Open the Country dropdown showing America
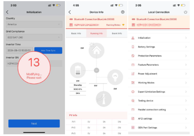The height and width of the screenshot is (136, 194). coord(34,24)
